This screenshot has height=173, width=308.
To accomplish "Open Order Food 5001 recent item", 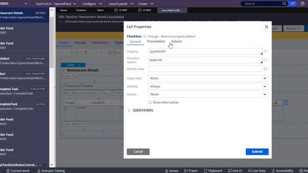I will (x=24, y=46).
